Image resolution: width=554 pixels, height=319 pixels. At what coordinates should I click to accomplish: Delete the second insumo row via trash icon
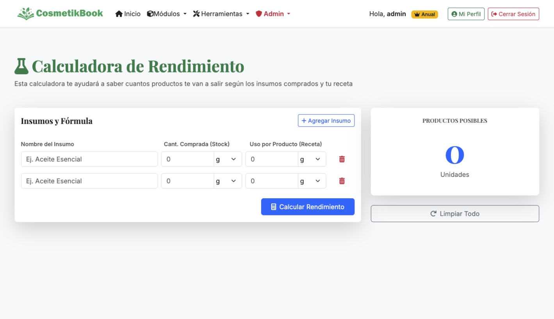pyautogui.click(x=342, y=181)
